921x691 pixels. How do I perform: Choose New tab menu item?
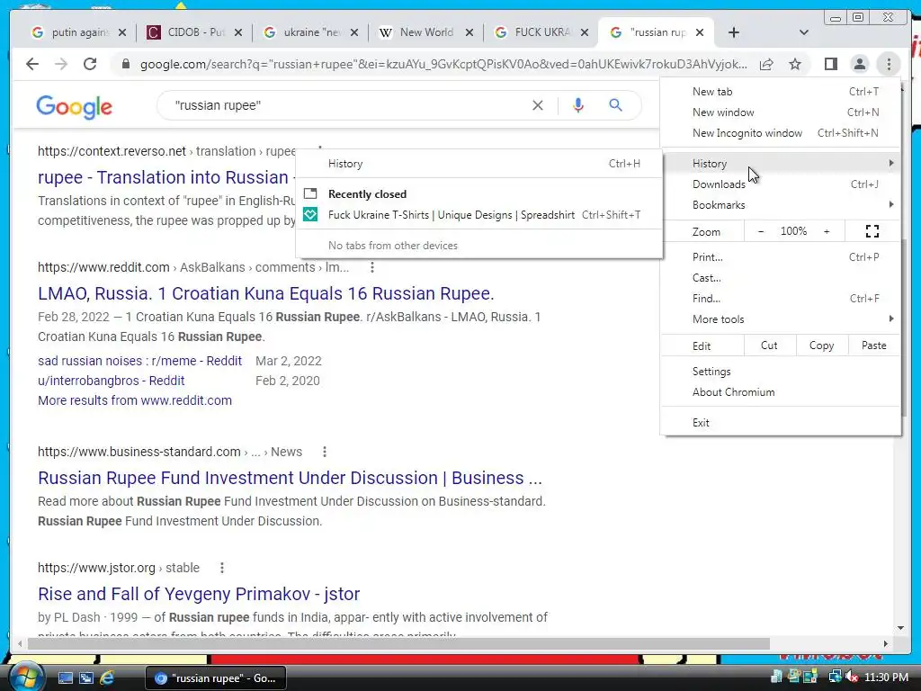coord(780,92)
